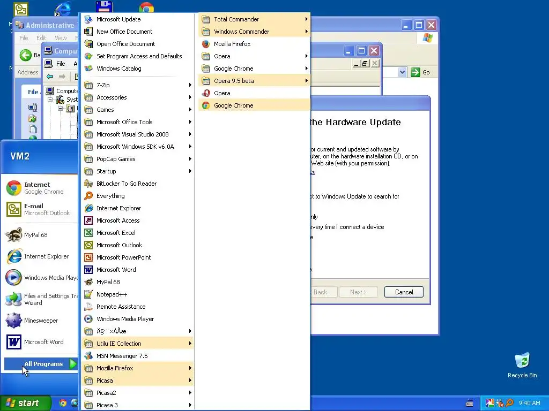Click the back arrow in Computer Management toolbar
Image resolution: width=549 pixels, height=411 pixels.
50,76
